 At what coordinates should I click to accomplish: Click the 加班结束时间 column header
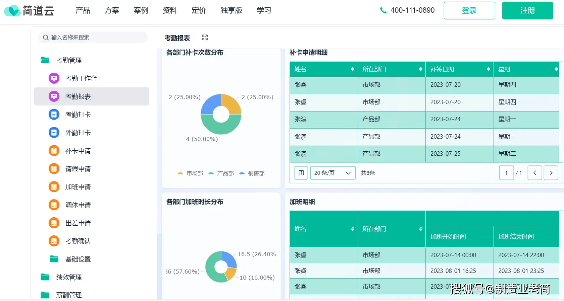click(x=526, y=237)
